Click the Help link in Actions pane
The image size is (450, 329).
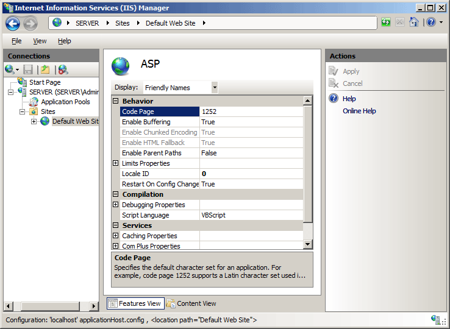coord(349,99)
